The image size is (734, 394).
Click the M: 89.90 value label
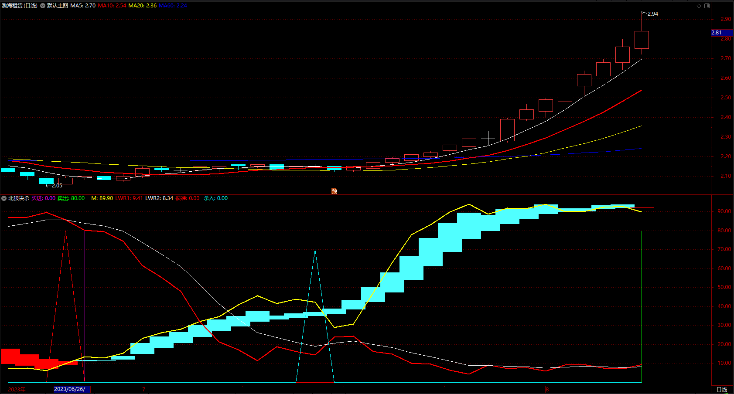(x=102, y=198)
